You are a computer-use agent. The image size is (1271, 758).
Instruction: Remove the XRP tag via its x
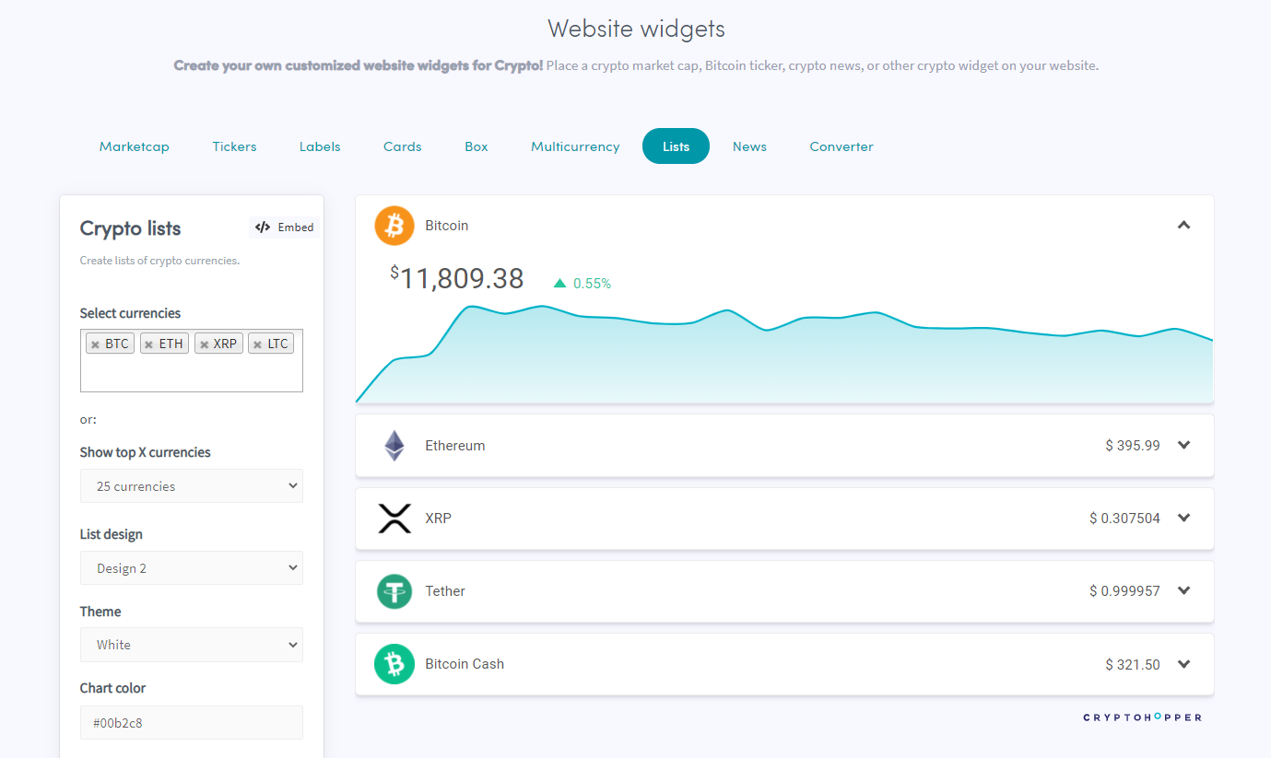[204, 344]
